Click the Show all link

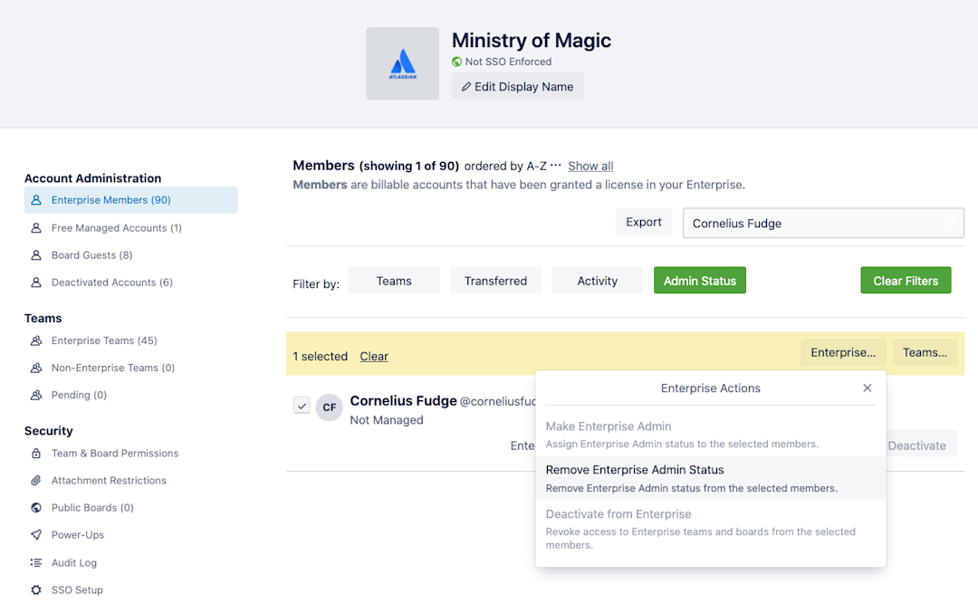tap(590, 166)
